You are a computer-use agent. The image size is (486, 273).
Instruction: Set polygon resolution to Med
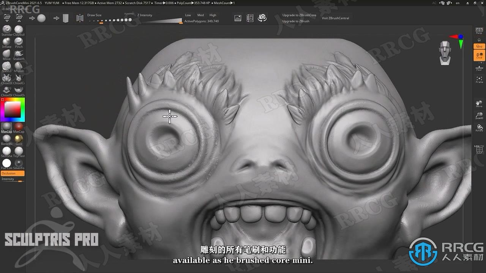200,15
